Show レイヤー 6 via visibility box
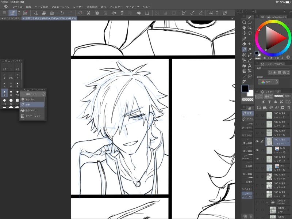292x219 pixels. [257, 185]
